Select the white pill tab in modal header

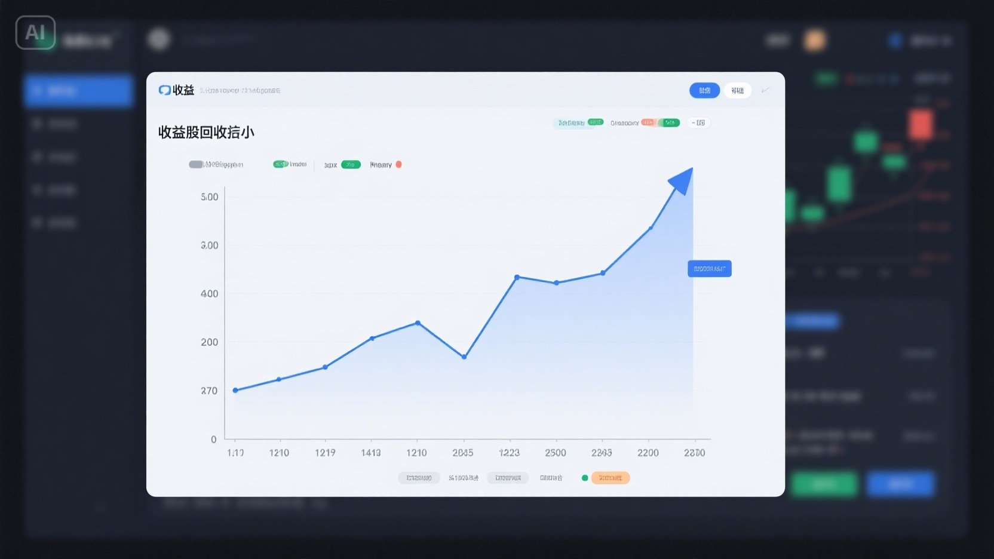(x=738, y=90)
